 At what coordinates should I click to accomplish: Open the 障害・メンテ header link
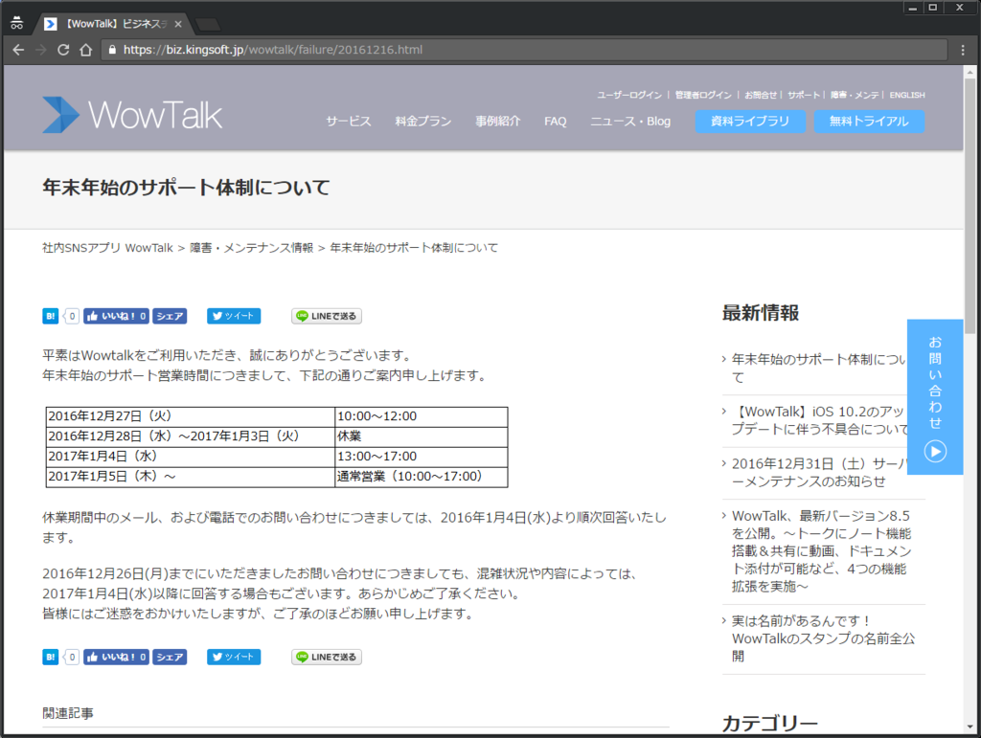tap(855, 95)
